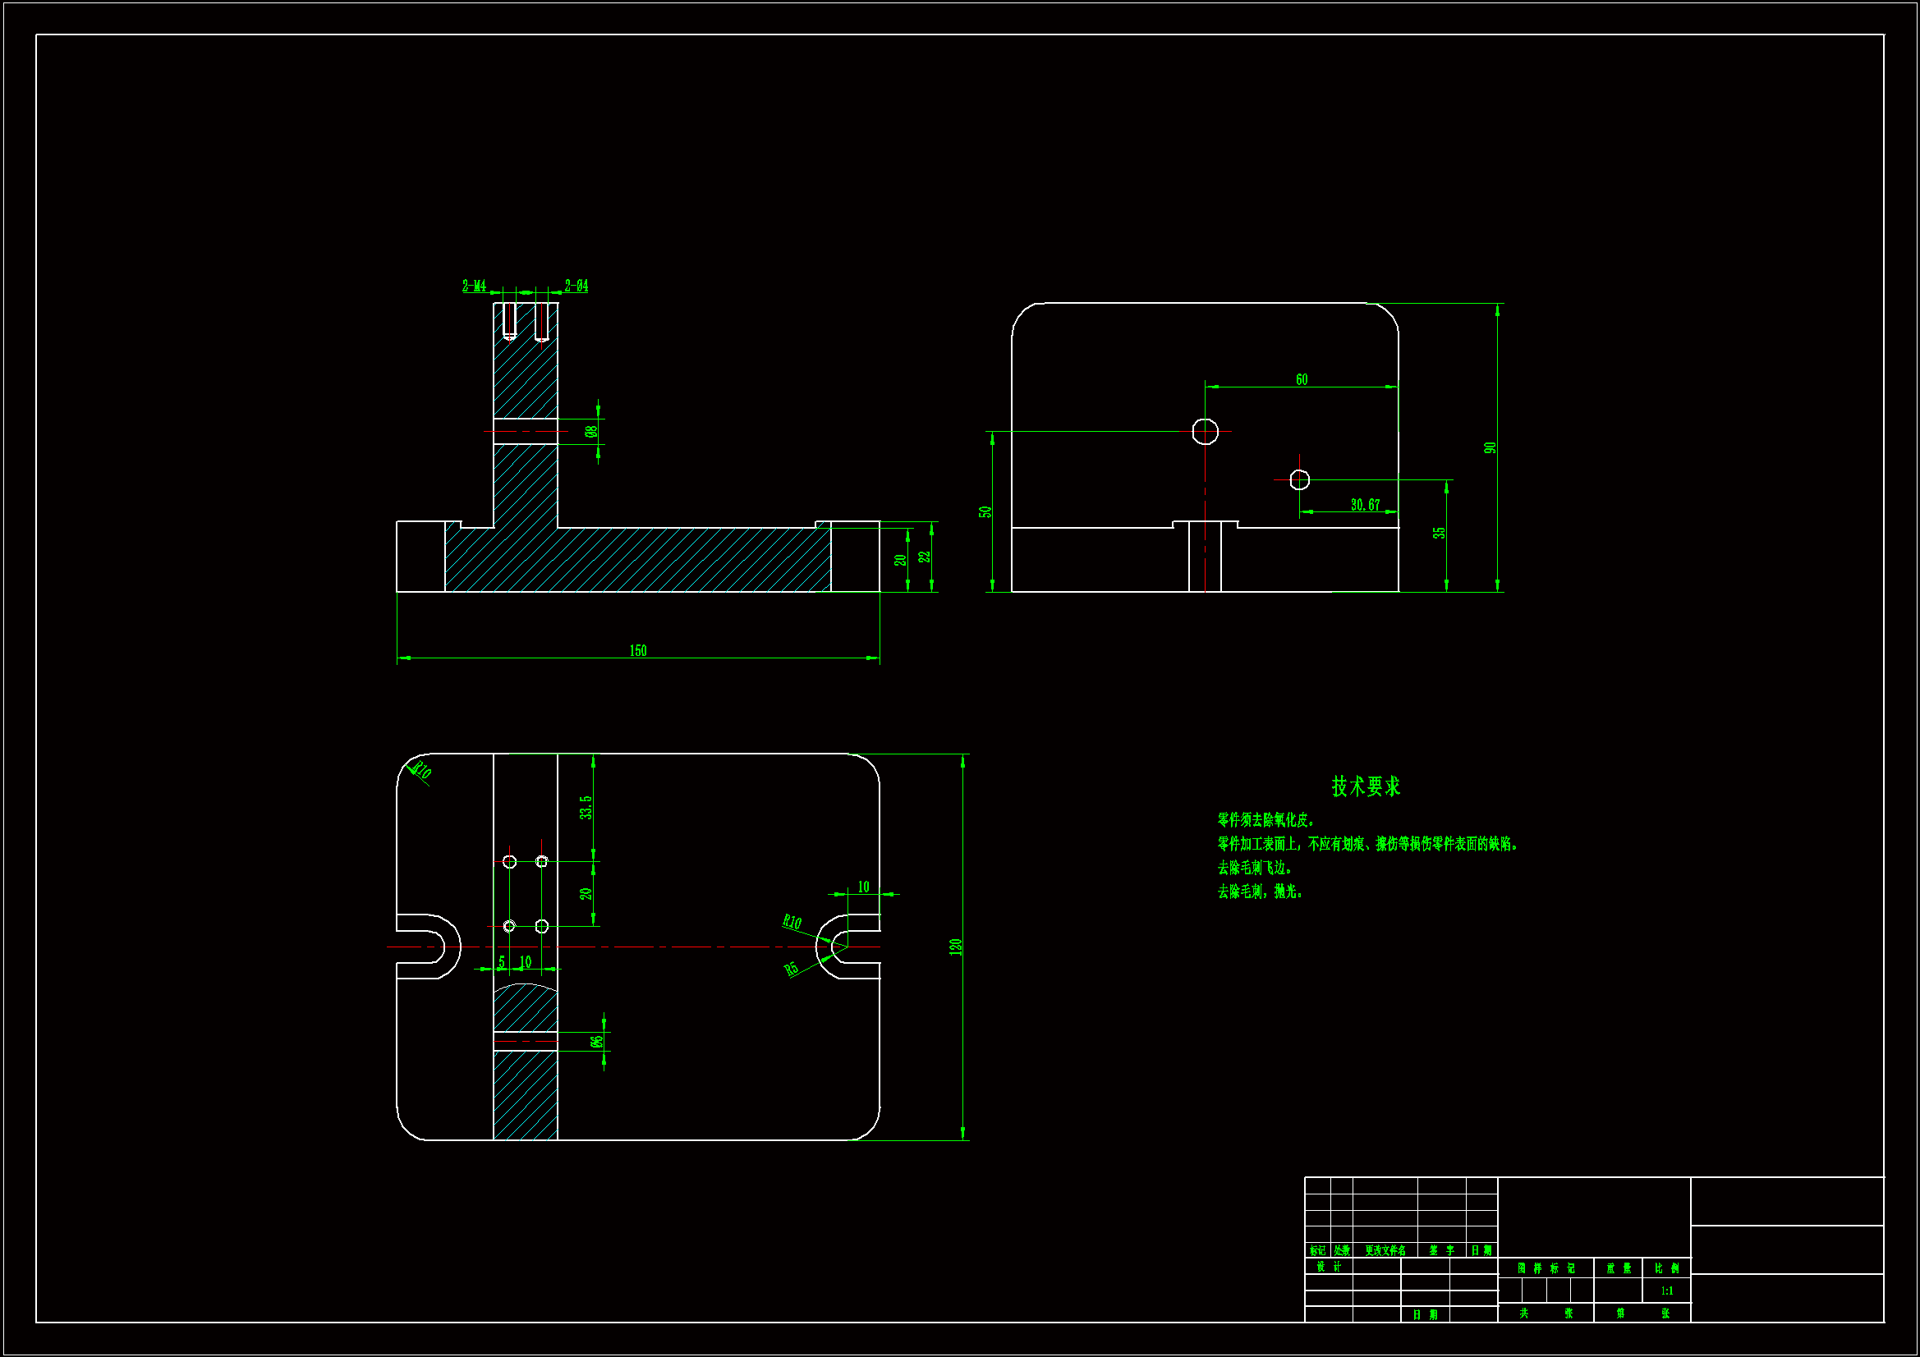Select the 设计 cell in title block
This screenshot has width=1920, height=1357.
pos(1328,1267)
